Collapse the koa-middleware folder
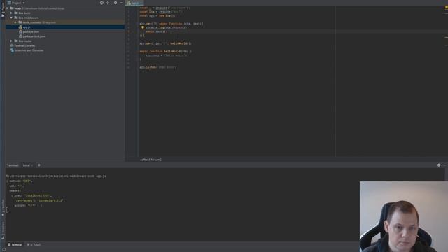This screenshot has height=252, width=448. pyautogui.click(x=11, y=17)
